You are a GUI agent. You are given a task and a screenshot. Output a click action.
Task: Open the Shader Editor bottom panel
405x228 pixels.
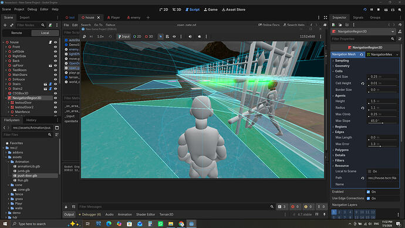pyautogui.click(x=146, y=214)
